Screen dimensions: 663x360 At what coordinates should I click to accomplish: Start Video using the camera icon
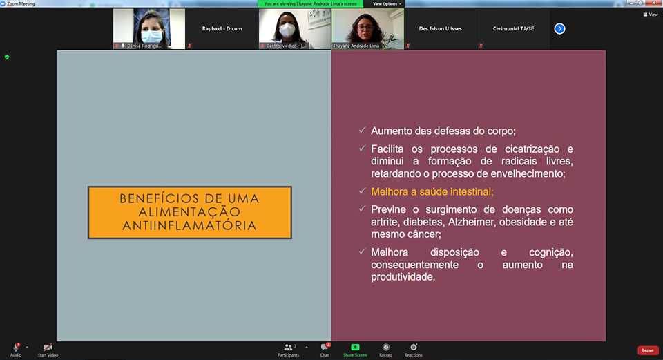(x=48, y=348)
